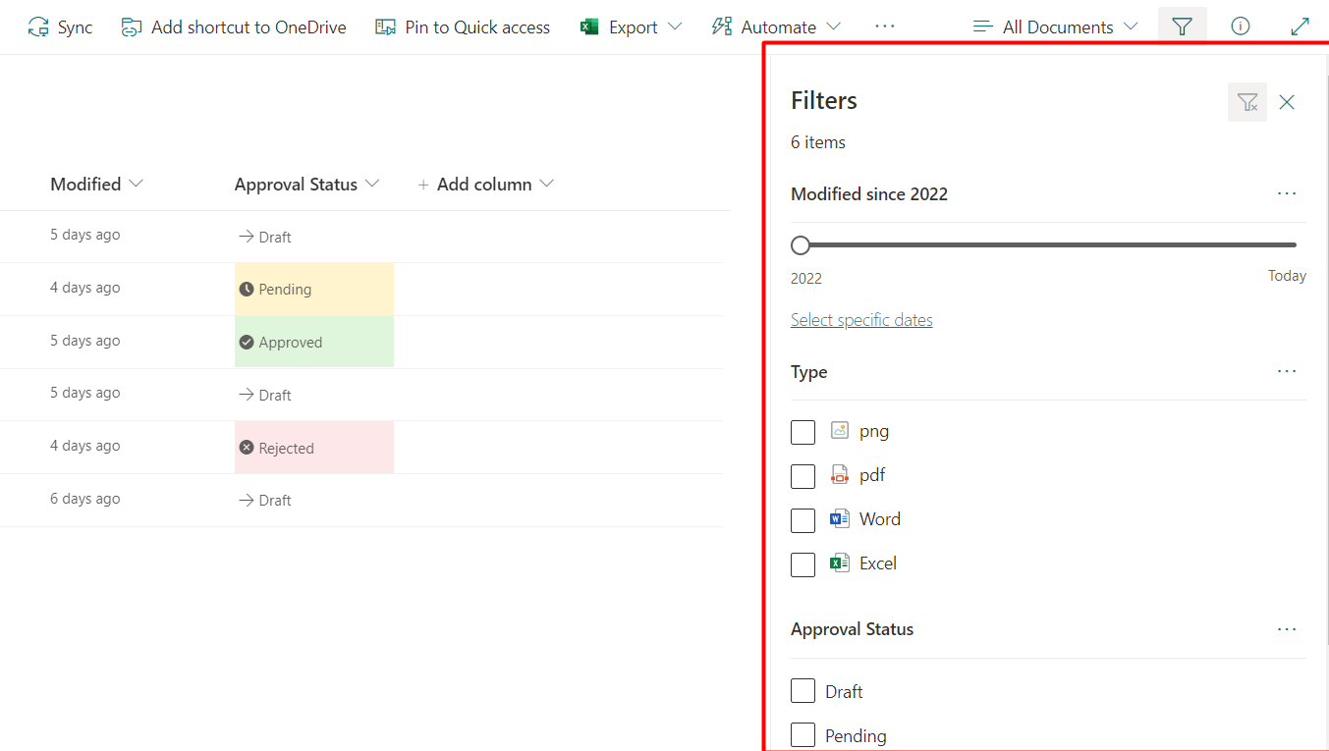Image resolution: width=1329 pixels, height=751 pixels.
Task: Click the Add shortcut to OneDrive icon
Action: click(132, 27)
